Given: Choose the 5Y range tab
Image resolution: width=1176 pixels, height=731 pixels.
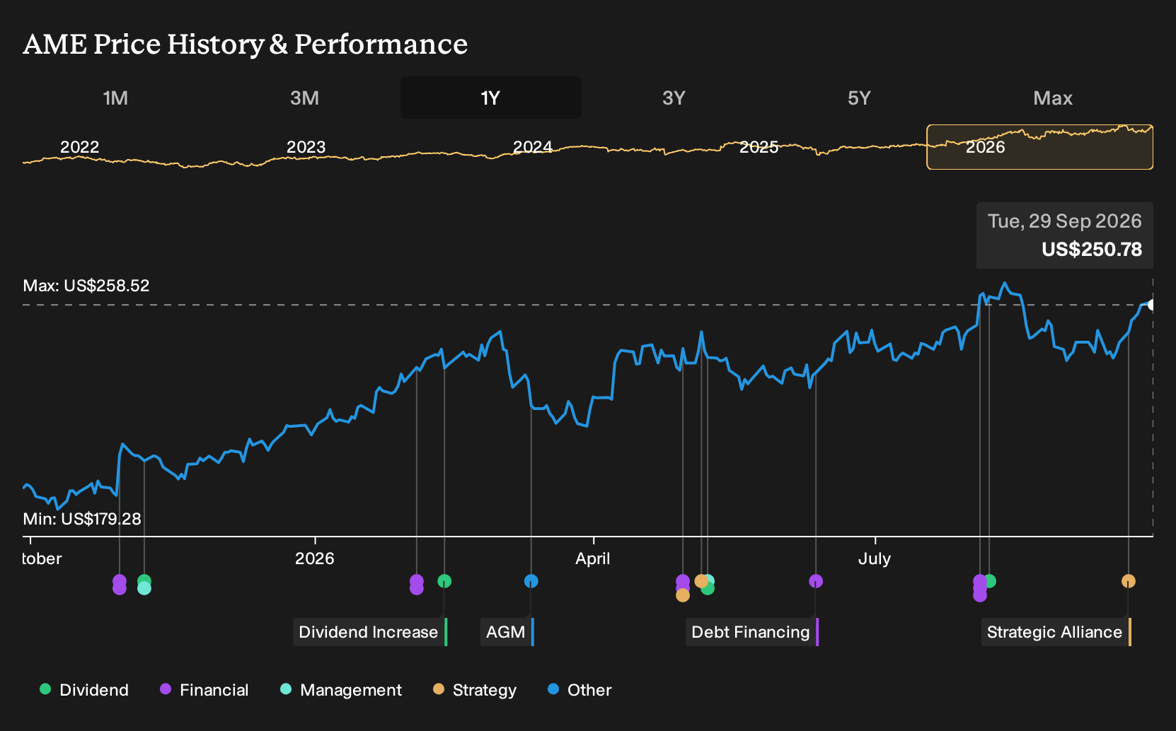Looking at the screenshot, I should 859,98.
